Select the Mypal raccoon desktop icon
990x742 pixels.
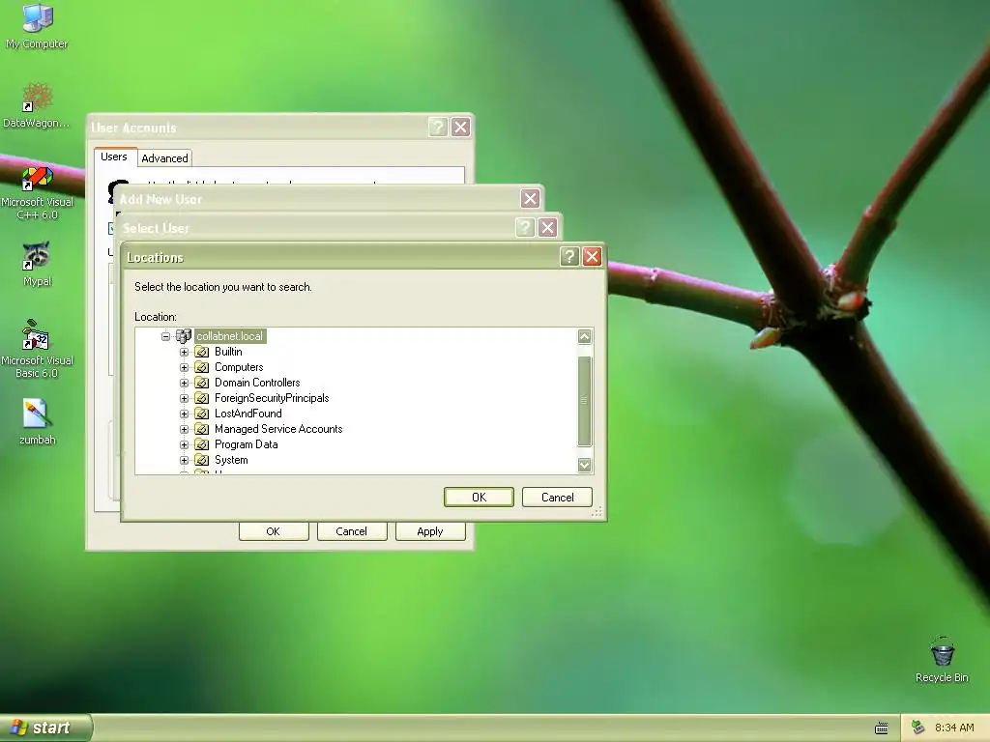(x=37, y=255)
